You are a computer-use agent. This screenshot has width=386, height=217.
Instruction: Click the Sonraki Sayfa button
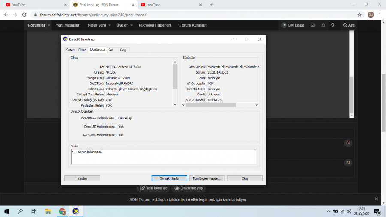tap(169, 178)
